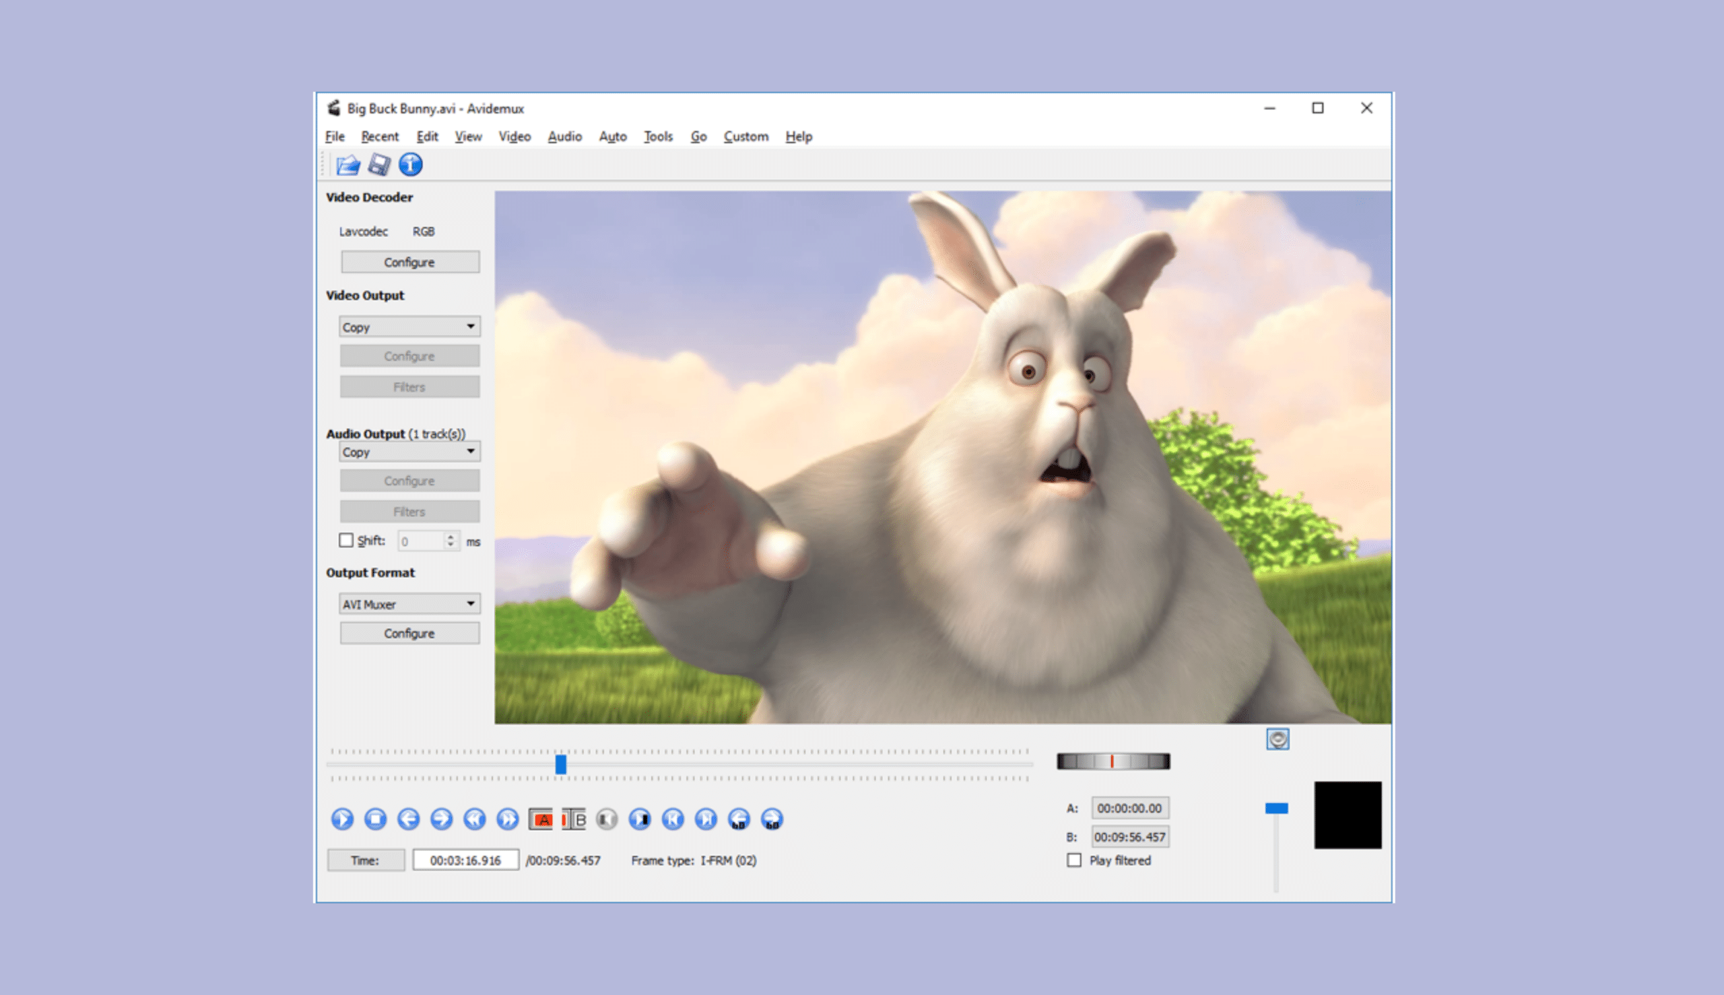Screen dimensions: 1724x995
Task: Click marker B time 00:09:56.457
Action: click(x=1130, y=837)
